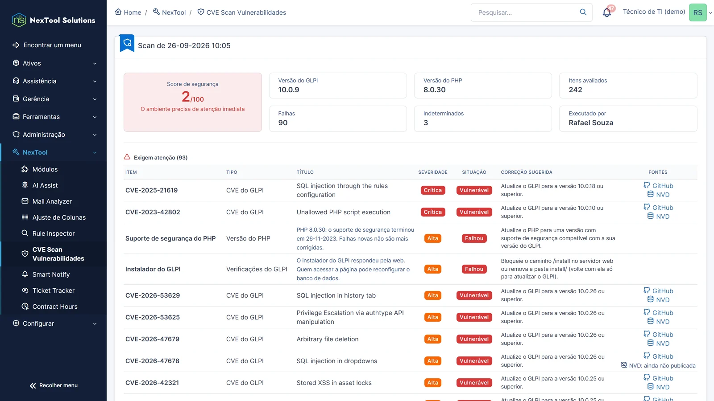
Task: Expand the Gerência menu chevron
Action: (x=95, y=99)
